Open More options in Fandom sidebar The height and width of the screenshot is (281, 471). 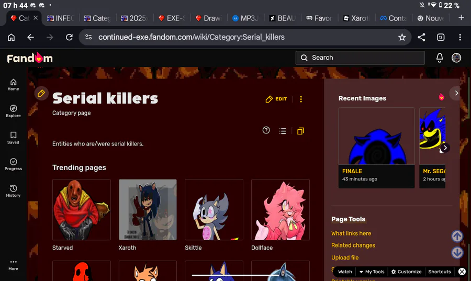(13, 265)
